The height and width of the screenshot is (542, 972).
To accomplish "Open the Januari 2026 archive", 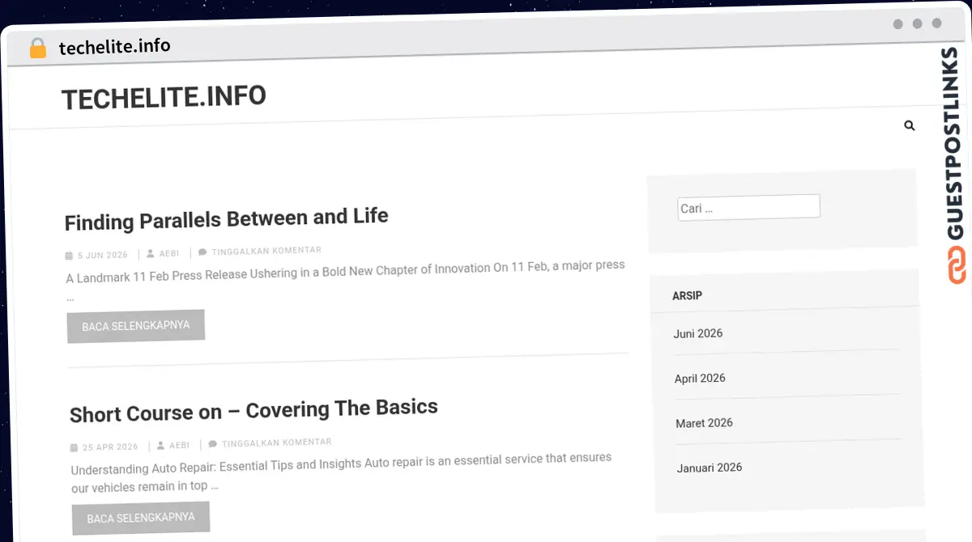I will click(x=710, y=468).
